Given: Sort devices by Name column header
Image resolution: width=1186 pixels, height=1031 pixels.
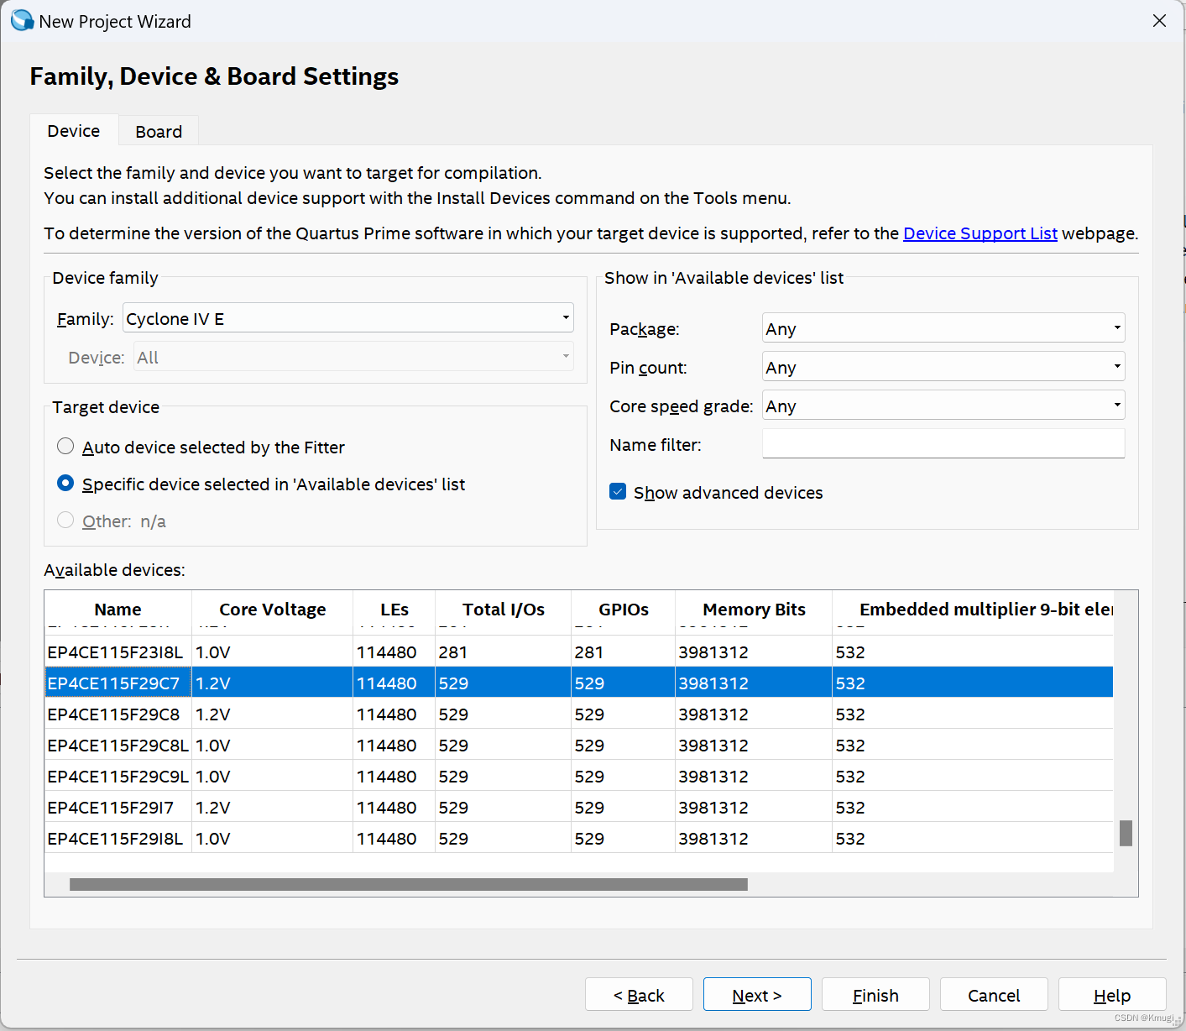Looking at the screenshot, I should pyautogui.click(x=118, y=610).
